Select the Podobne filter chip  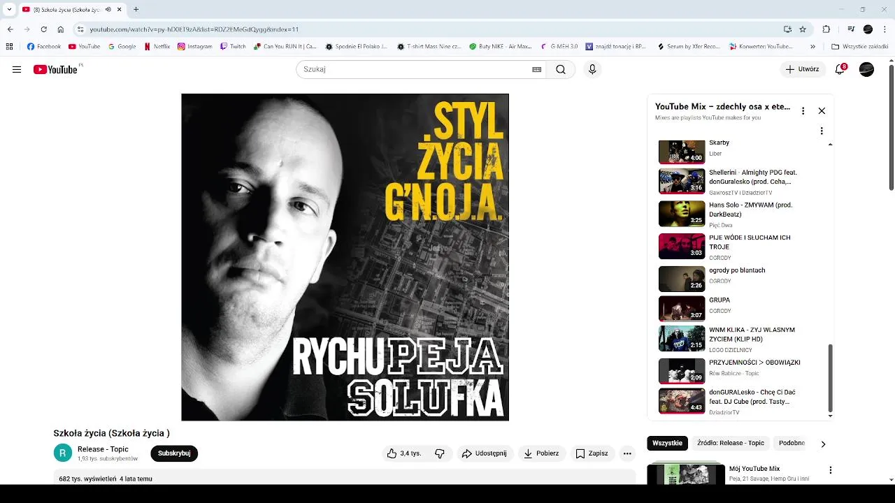tap(792, 443)
